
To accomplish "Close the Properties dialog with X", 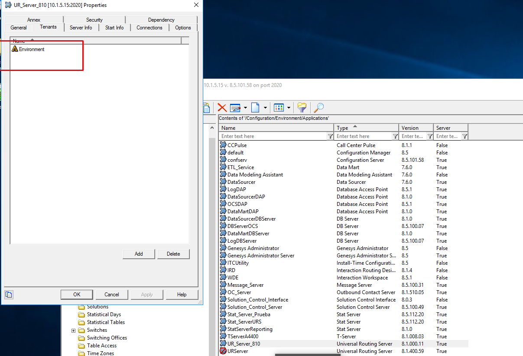I will (x=196, y=5).
